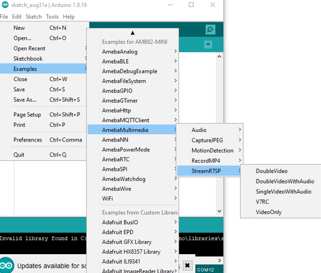
Task: Open the V7RC example
Action: [x=263, y=202]
